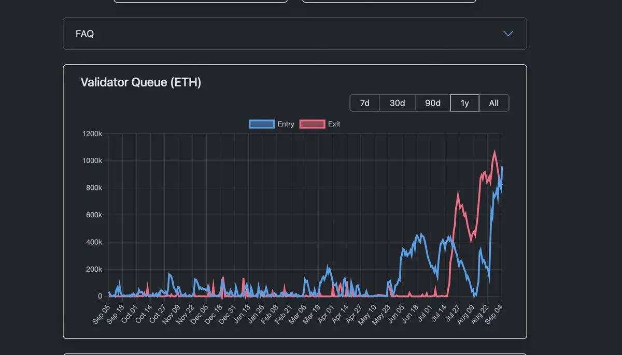Click the 400k y-axis label
Screen dimensions: 622x355
[94, 242]
